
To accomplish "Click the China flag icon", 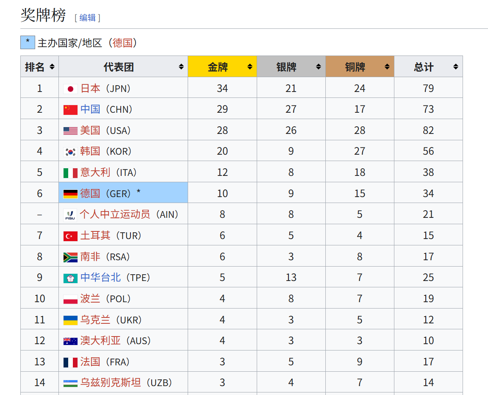I will tap(70, 110).
